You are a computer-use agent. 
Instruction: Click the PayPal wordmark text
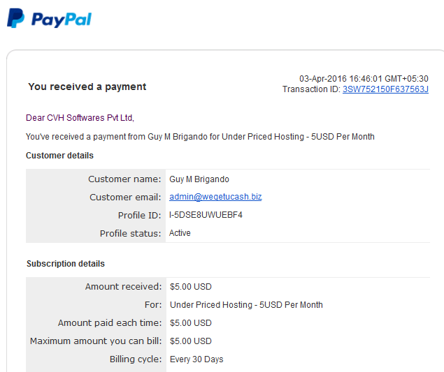click(x=62, y=20)
